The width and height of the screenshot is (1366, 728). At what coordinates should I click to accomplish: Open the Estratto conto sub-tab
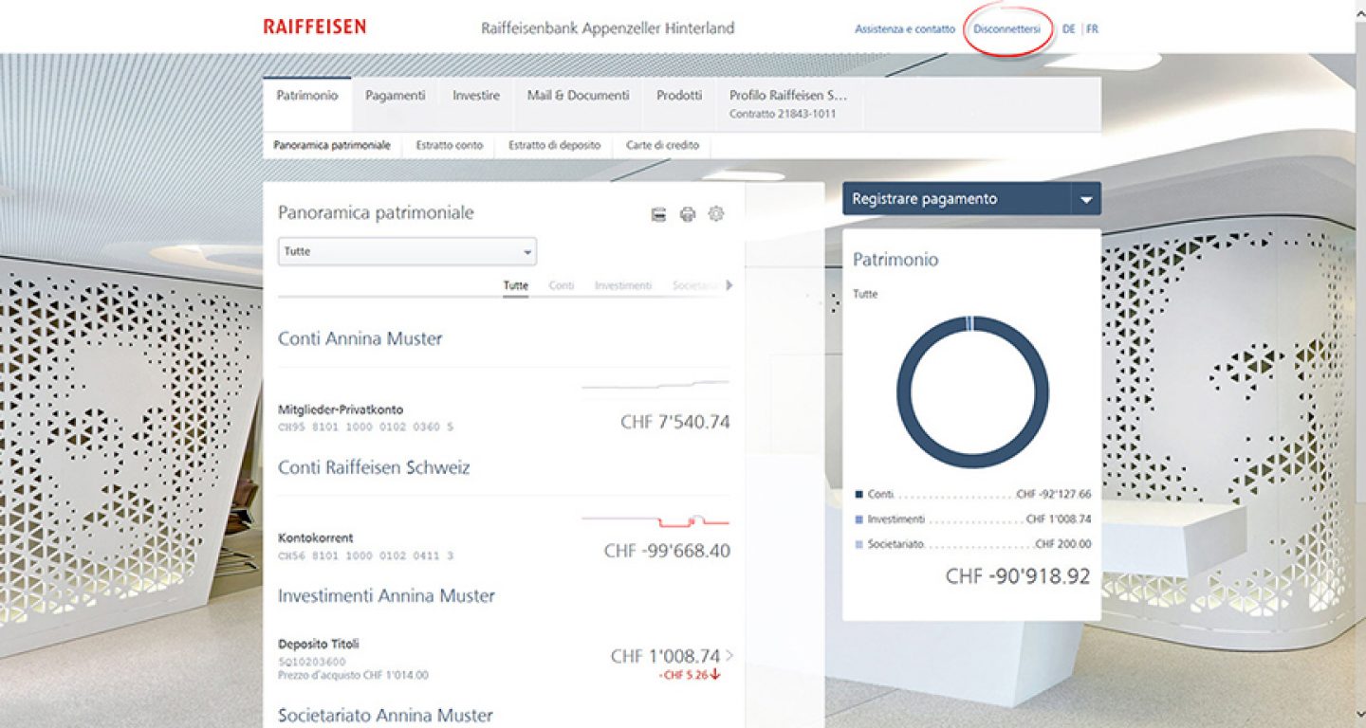coord(449,146)
